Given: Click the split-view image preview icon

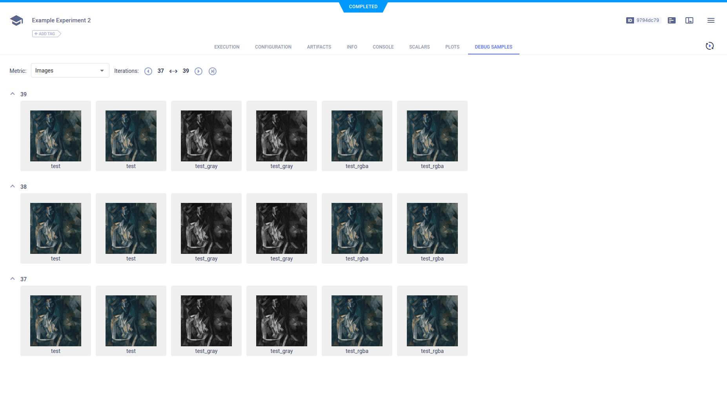Looking at the screenshot, I should 689,20.
